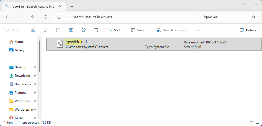Image resolution: width=262 pixels, height=126 pixels.
Task: Switch to large thumbnails view in status bar
Action: pos(258,123)
